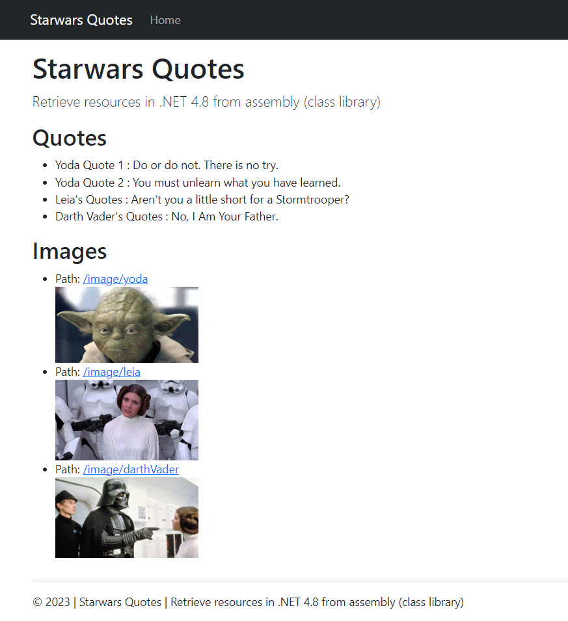Click the Starwars Quotes navbar brand
This screenshot has height=621, width=568.
point(81,20)
